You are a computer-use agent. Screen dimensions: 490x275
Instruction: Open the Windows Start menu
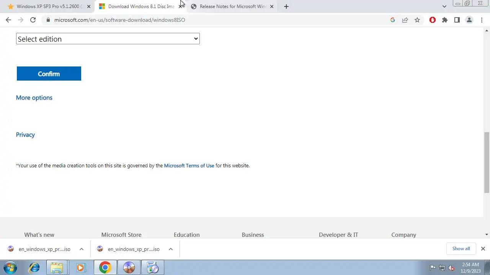[10, 268]
